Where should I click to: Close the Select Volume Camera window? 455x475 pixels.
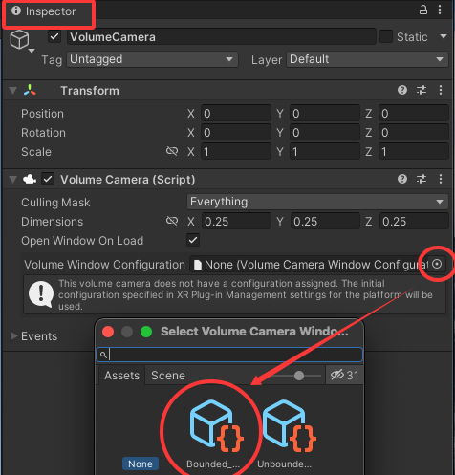pos(108,332)
